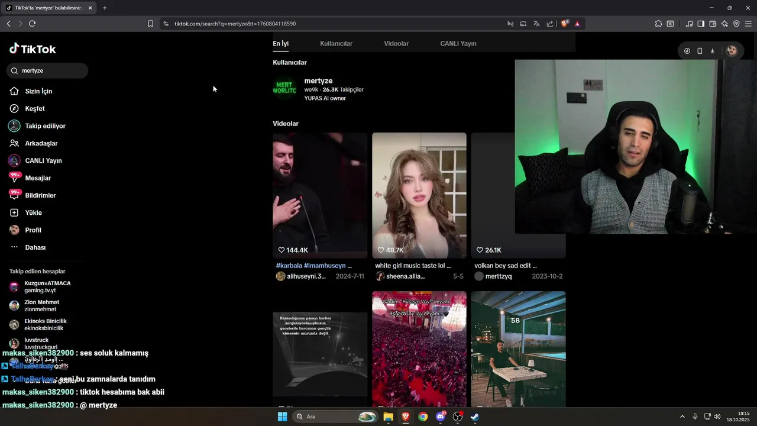
Task: Click the taskbar Ara search box
Action: pos(336,417)
